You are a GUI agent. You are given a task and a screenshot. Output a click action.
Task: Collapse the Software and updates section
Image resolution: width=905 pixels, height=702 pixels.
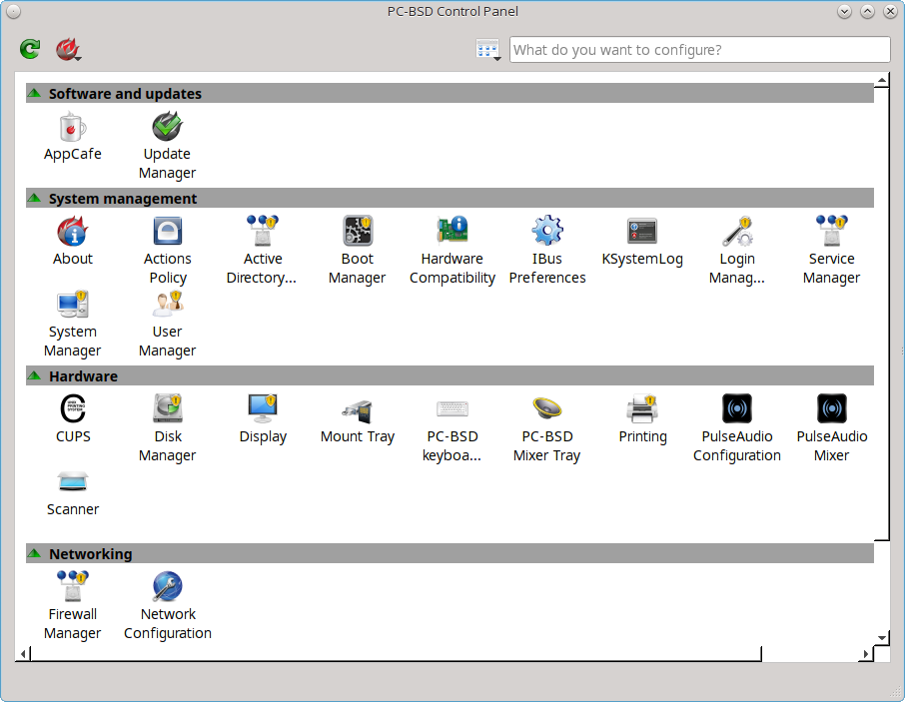tap(34, 92)
